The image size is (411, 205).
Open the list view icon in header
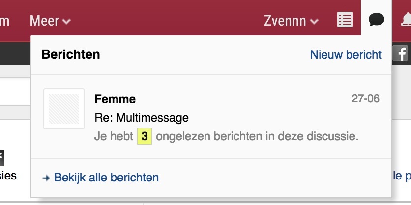pos(345,20)
